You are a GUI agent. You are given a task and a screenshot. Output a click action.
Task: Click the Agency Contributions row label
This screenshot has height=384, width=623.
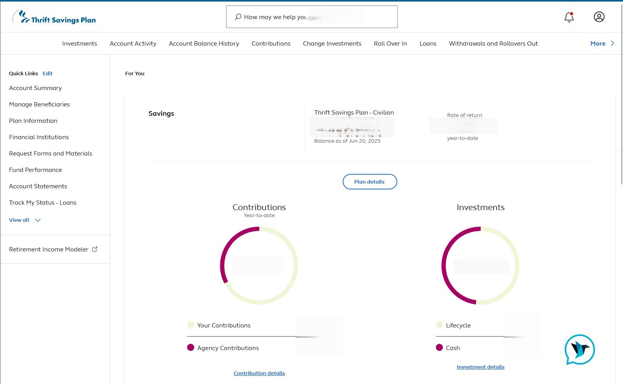[228, 348]
